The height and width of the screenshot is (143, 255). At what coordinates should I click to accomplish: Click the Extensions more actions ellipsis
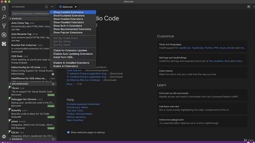pos(52,7)
